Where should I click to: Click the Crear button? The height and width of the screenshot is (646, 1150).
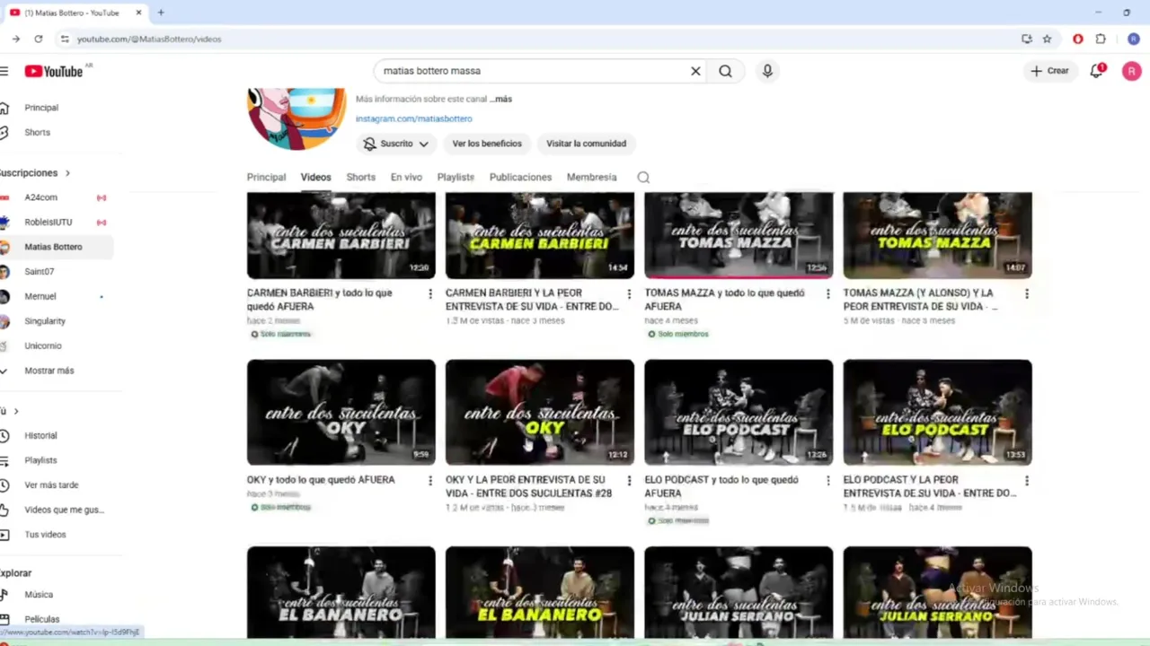1049,71
